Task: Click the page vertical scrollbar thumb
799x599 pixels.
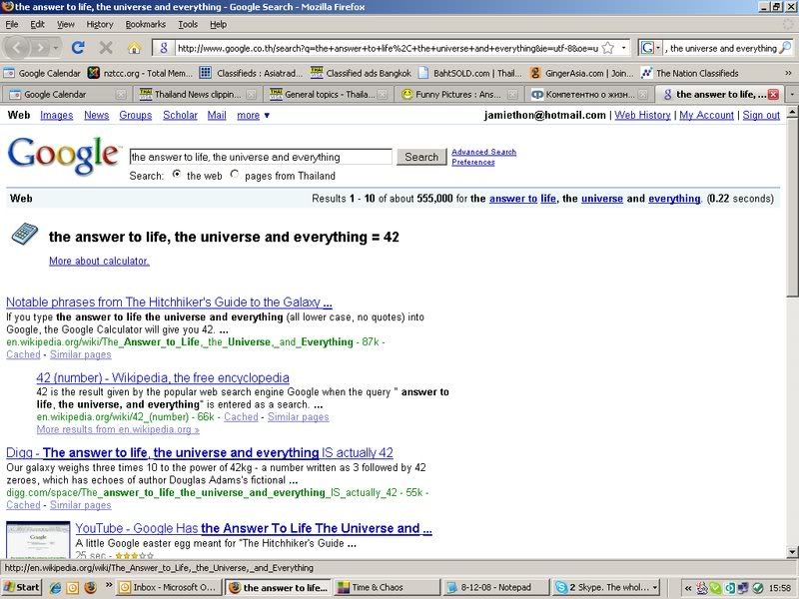Action: [792, 208]
